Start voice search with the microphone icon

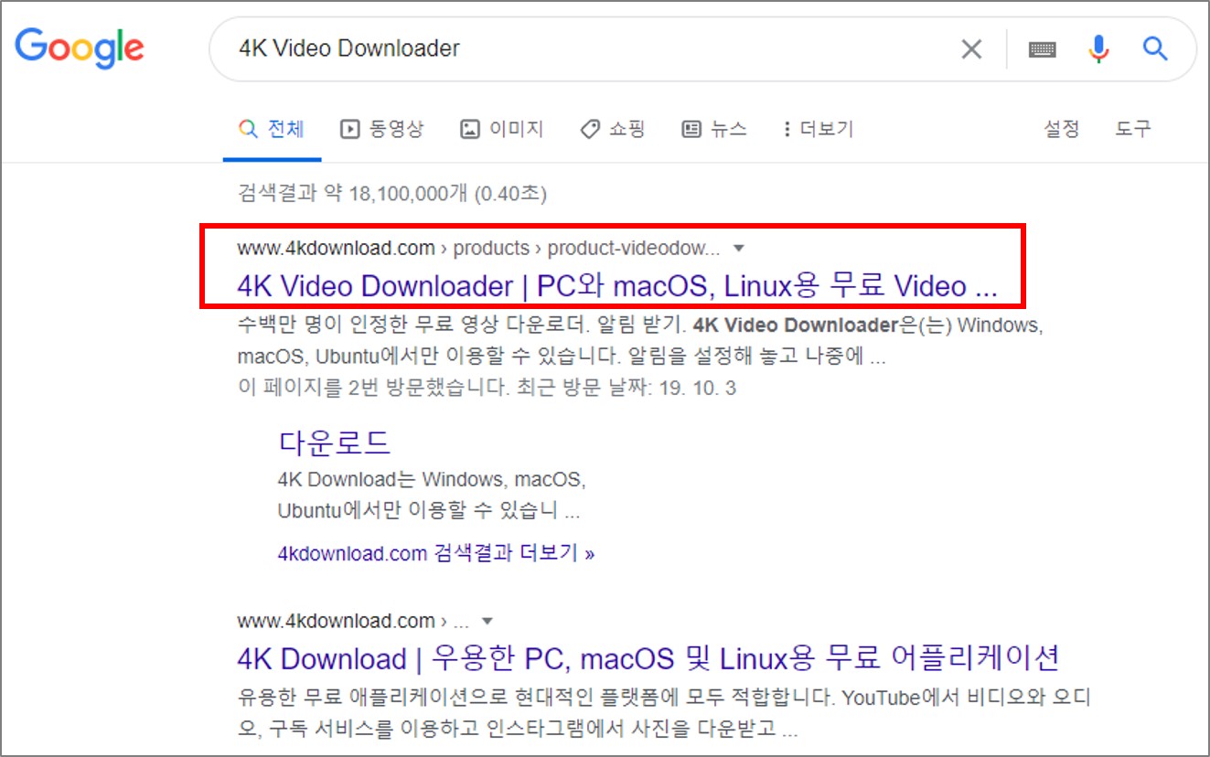pyautogui.click(x=1098, y=48)
